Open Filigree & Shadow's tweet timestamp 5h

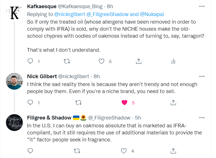tap(138, 118)
